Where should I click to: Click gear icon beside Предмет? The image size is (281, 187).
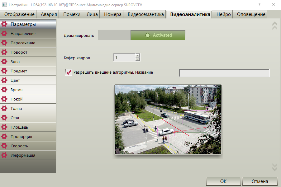click(x=4, y=71)
